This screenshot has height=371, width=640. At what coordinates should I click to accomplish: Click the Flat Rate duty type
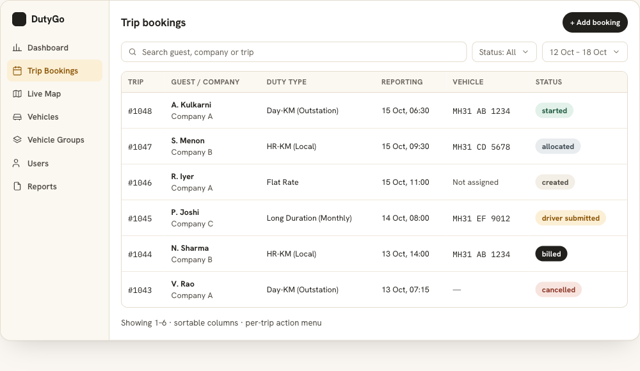[282, 182]
